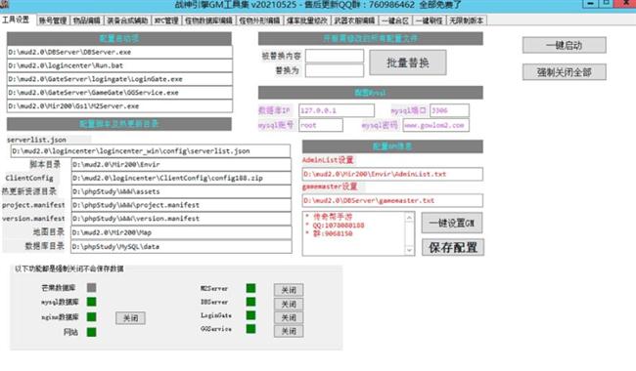
Task: Focus the 被替换内容 input field
Action: [x=335, y=56]
